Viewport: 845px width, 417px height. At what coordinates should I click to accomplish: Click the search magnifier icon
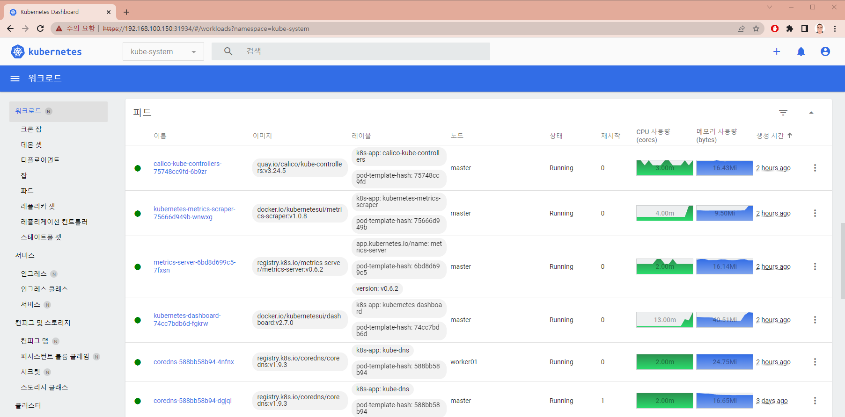[228, 51]
